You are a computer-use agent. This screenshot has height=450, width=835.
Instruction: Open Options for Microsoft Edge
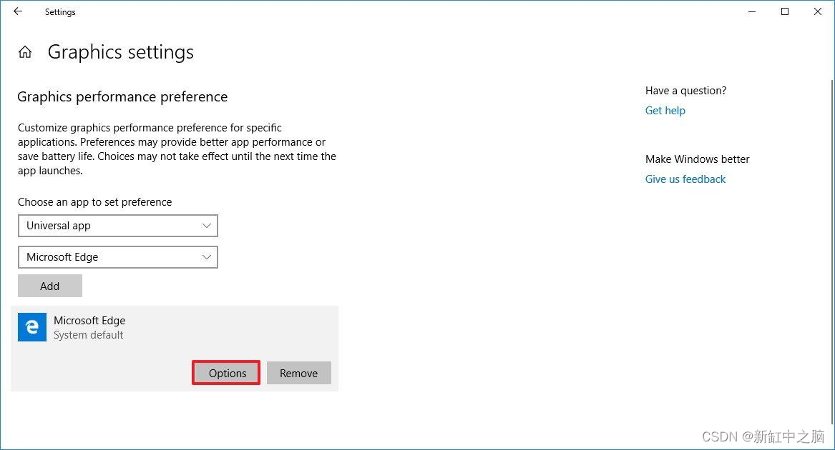coord(226,373)
